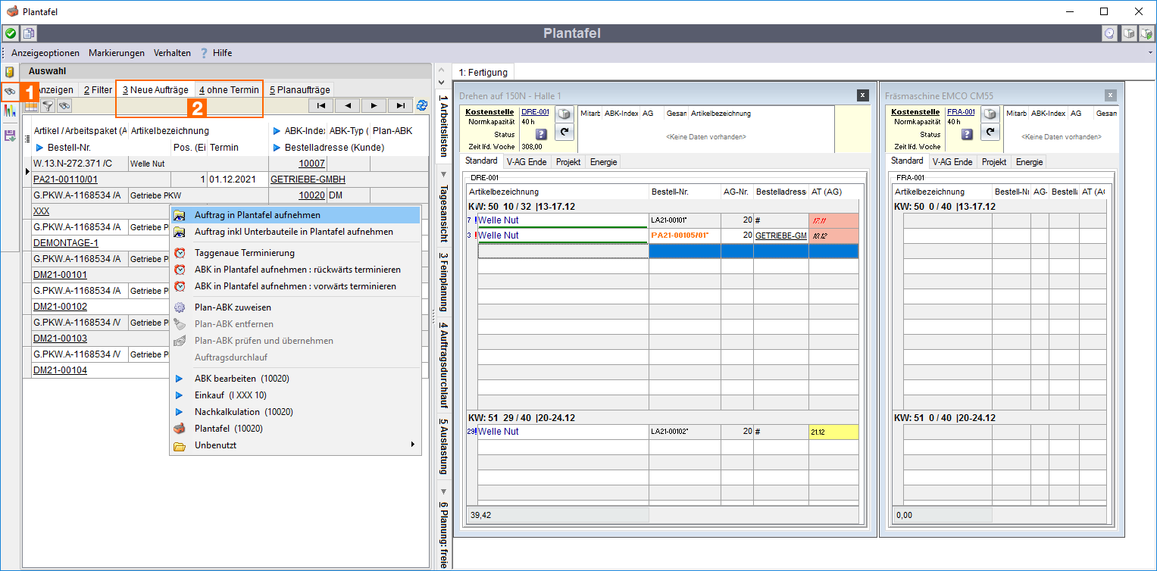
Task: Select the vertical 3 Feinplanung tab
Action: coord(443,282)
